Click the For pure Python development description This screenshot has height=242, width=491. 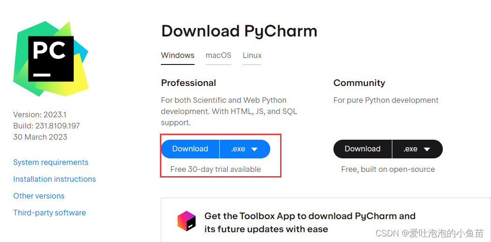386,100
